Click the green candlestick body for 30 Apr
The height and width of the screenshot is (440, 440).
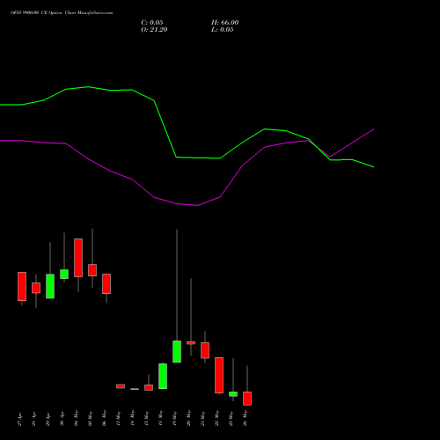click(64, 274)
